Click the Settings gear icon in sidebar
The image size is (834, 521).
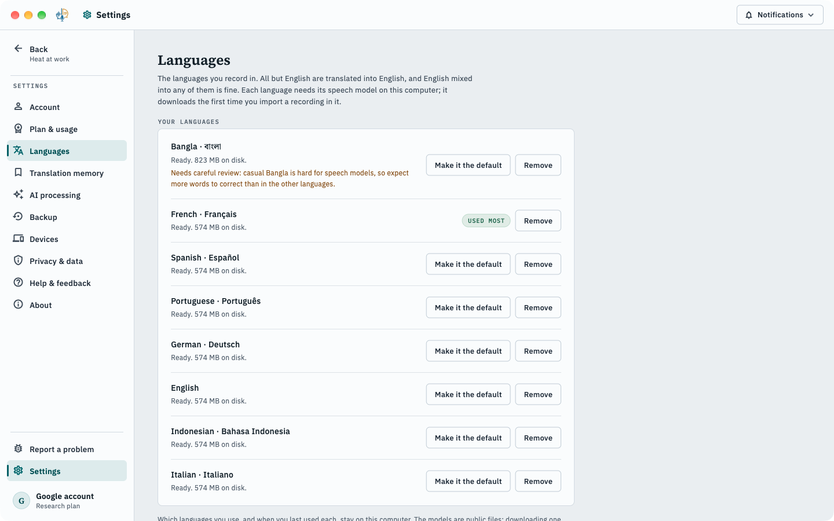(x=19, y=471)
